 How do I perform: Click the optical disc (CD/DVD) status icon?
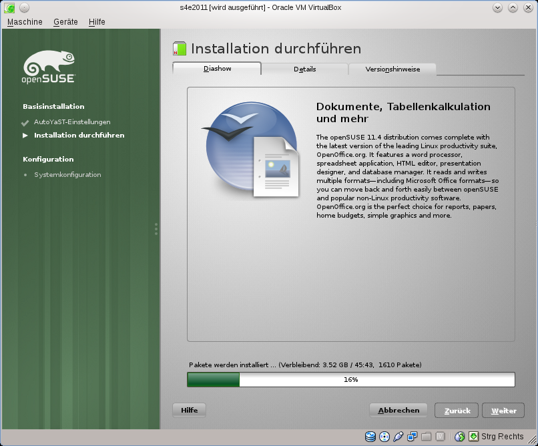pyautogui.click(x=384, y=437)
